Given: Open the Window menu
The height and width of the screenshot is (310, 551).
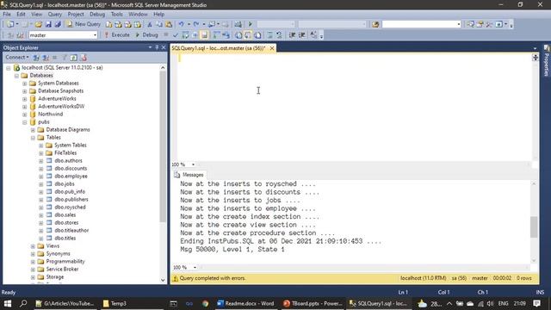Looking at the screenshot, I should 138,14.
